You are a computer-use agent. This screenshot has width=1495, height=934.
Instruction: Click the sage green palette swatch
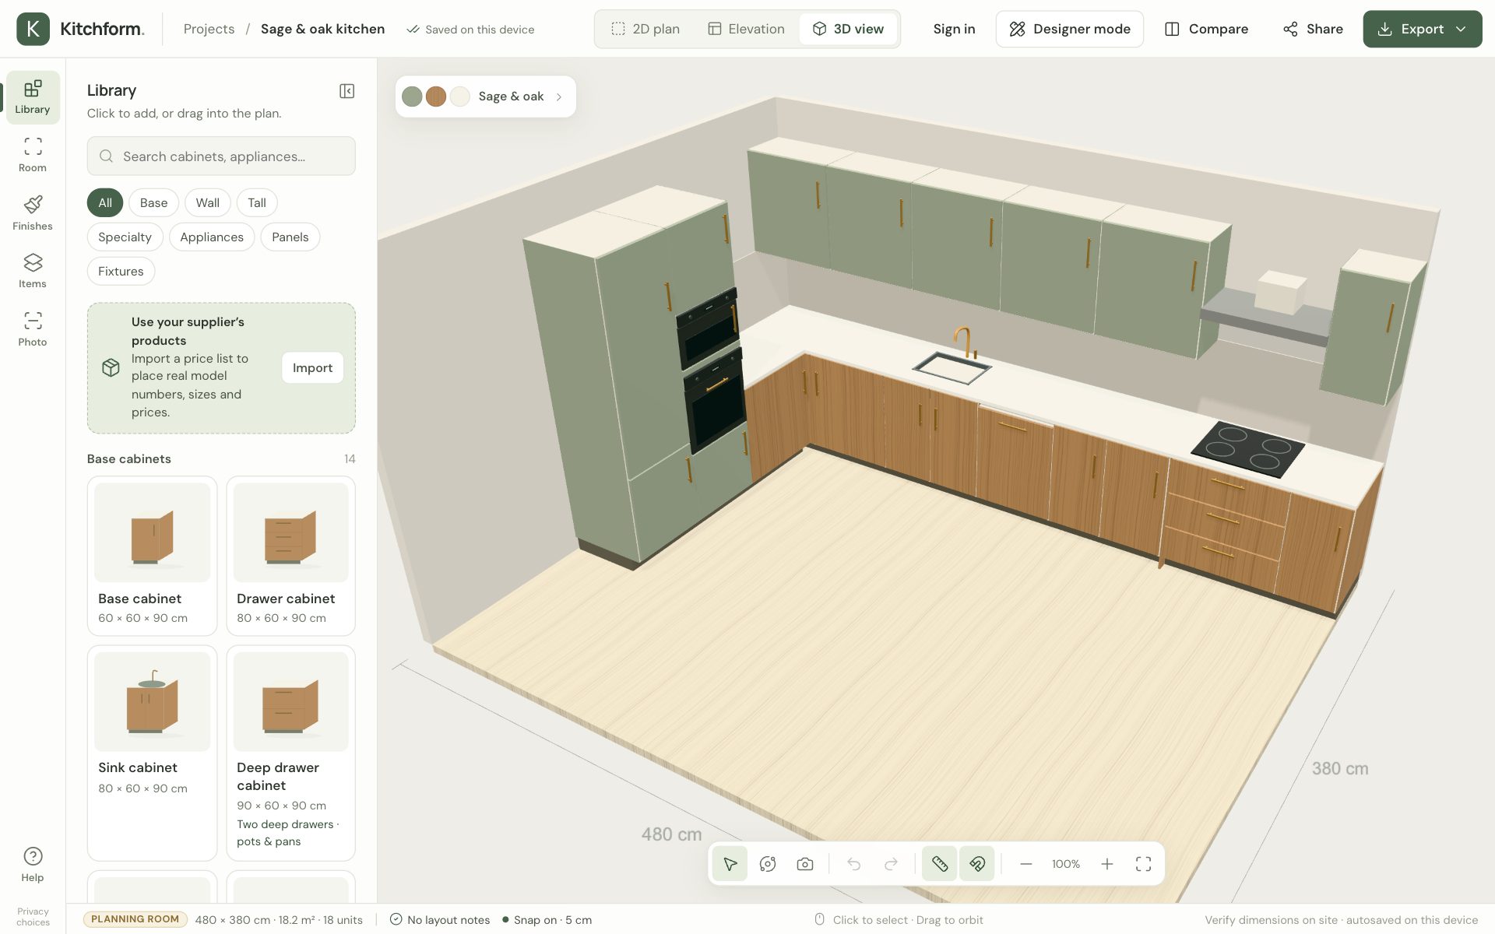[412, 97]
